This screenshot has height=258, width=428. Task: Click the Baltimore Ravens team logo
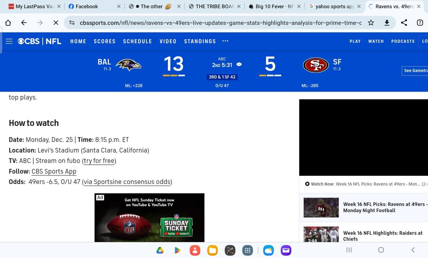click(128, 65)
